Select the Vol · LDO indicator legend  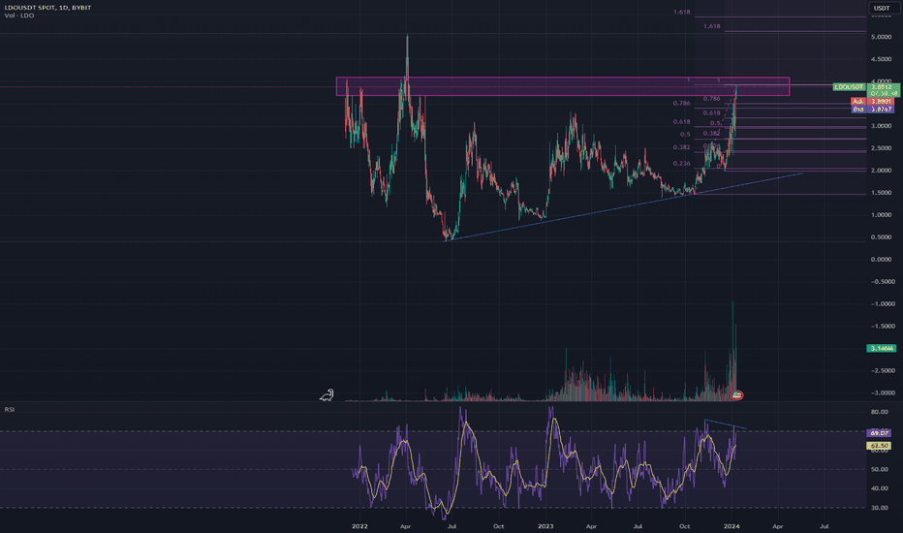19,16
